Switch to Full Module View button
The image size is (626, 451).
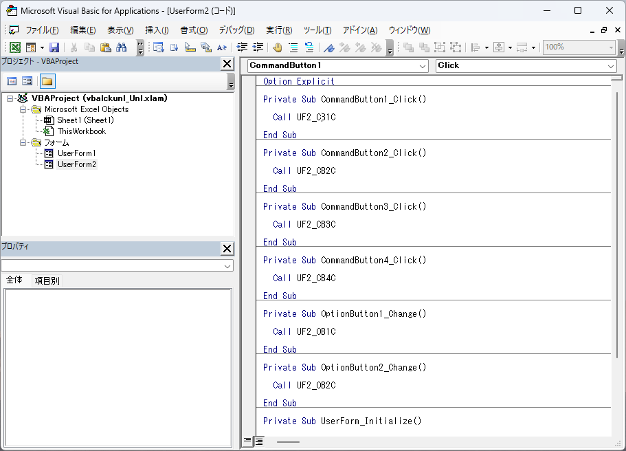tap(259, 441)
